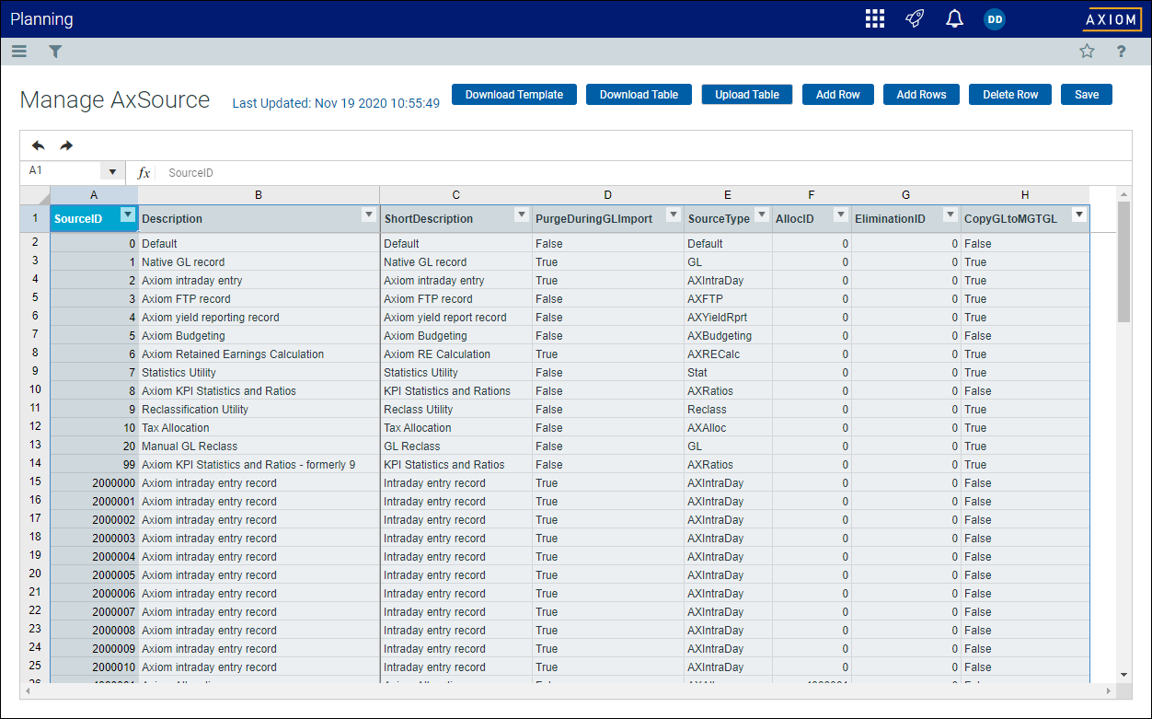Screen dimensions: 1152x719
Task: Select column A header
Action: (x=94, y=195)
